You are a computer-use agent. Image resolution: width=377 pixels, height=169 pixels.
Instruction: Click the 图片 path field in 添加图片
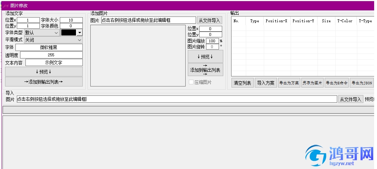click(149, 20)
